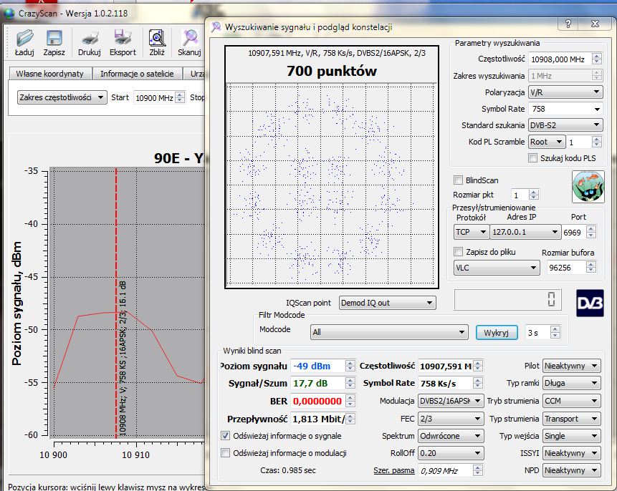Open the Polaryzacja V/R dropdown
Screen dimensions: 617x491
click(565, 92)
